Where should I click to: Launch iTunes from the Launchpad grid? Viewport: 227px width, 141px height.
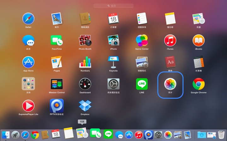click(x=170, y=40)
